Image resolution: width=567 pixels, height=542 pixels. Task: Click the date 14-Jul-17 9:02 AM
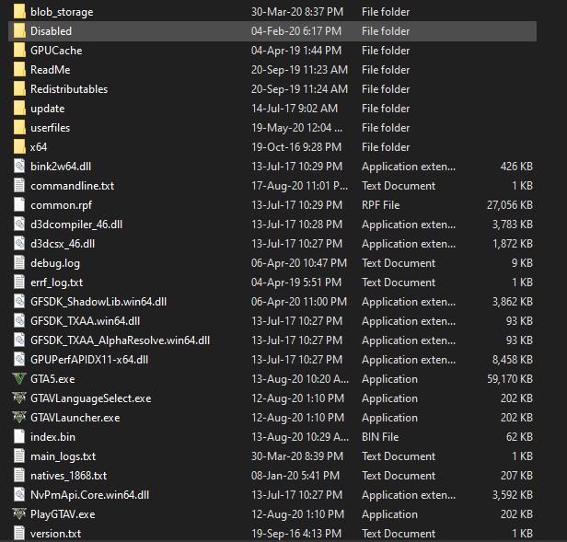(295, 109)
